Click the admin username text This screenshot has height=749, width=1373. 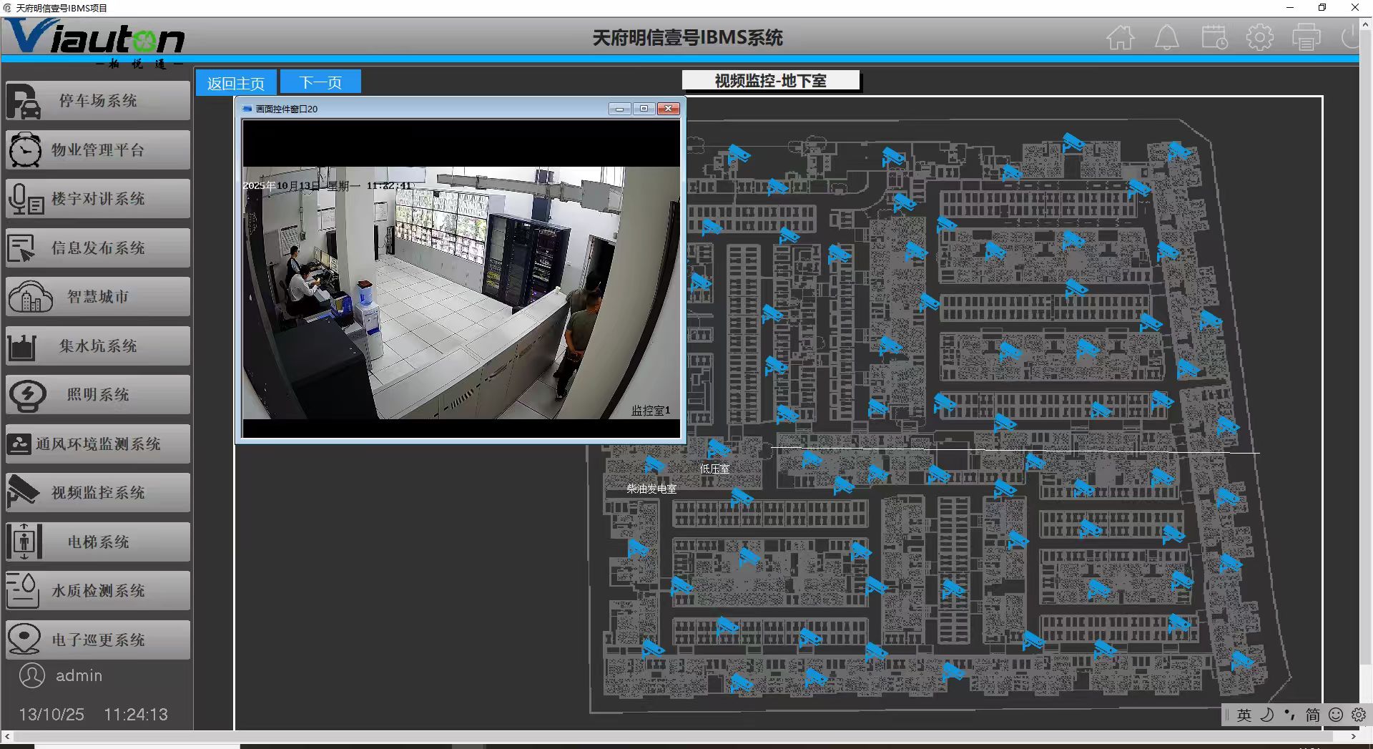[79, 675]
